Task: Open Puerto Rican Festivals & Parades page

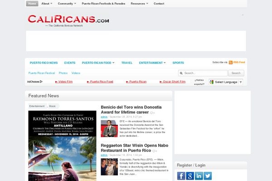Action: point(103,4)
